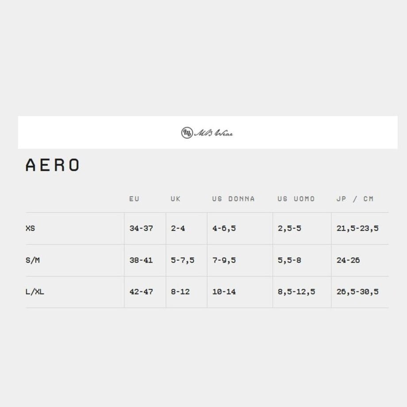Select the S/M size row label
Image resolution: width=407 pixels, height=407 pixels.
(33, 260)
